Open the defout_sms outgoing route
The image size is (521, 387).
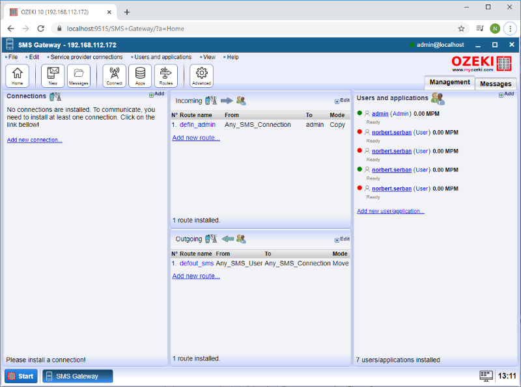(x=197, y=263)
